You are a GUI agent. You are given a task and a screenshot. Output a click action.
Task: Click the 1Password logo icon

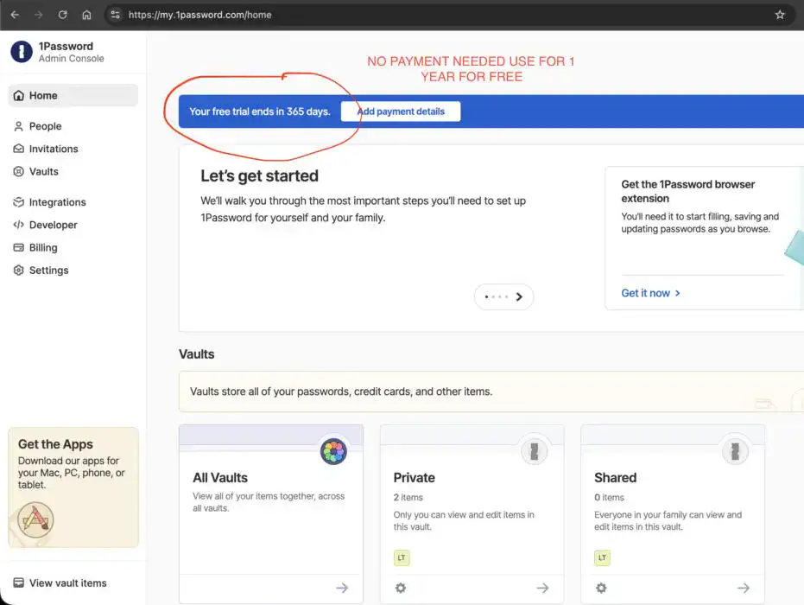point(22,52)
